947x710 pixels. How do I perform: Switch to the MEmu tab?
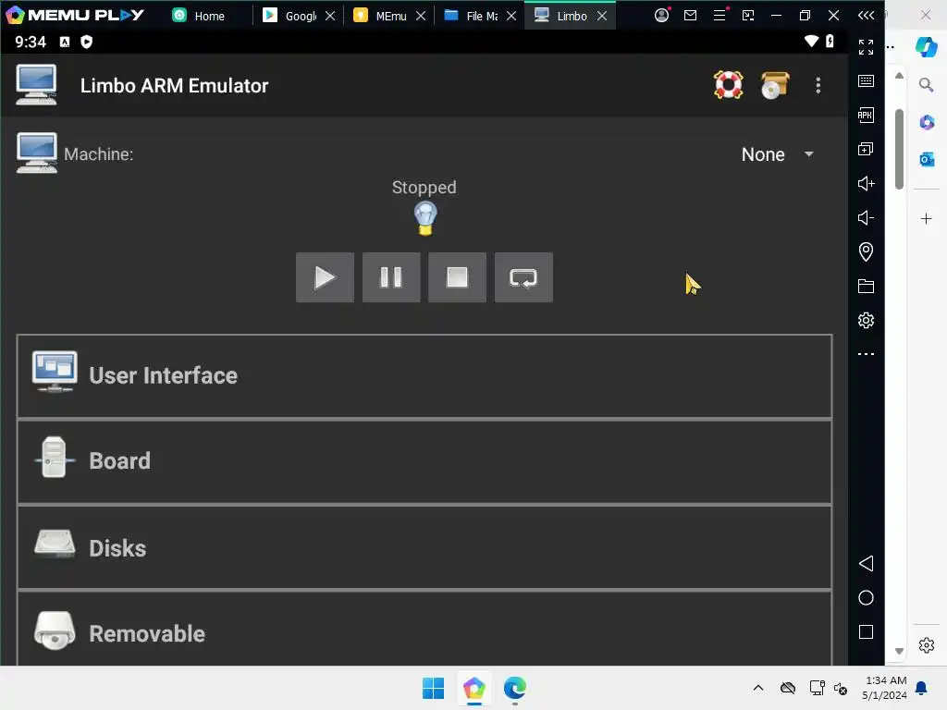point(380,16)
